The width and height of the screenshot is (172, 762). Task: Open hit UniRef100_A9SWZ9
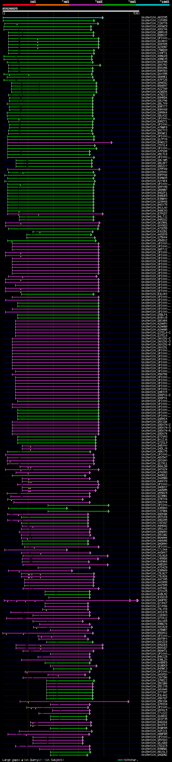point(154,26)
